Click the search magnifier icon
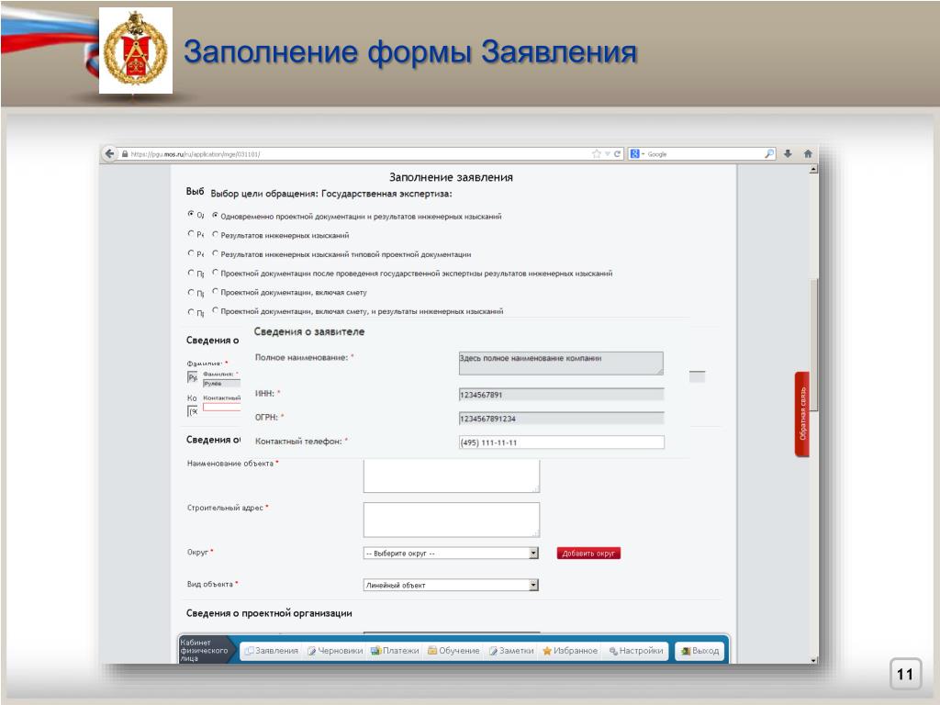940x705 pixels. click(x=769, y=154)
